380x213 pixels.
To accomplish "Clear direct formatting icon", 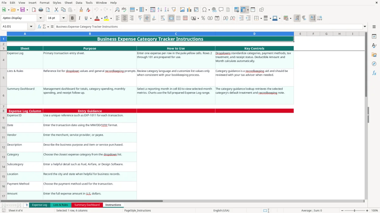I will point(88,10).
